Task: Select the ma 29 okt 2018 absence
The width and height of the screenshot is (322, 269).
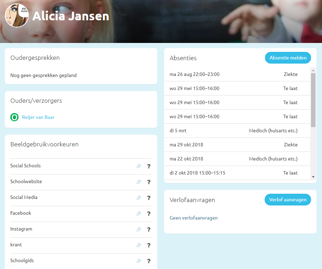Action: point(233,145)
